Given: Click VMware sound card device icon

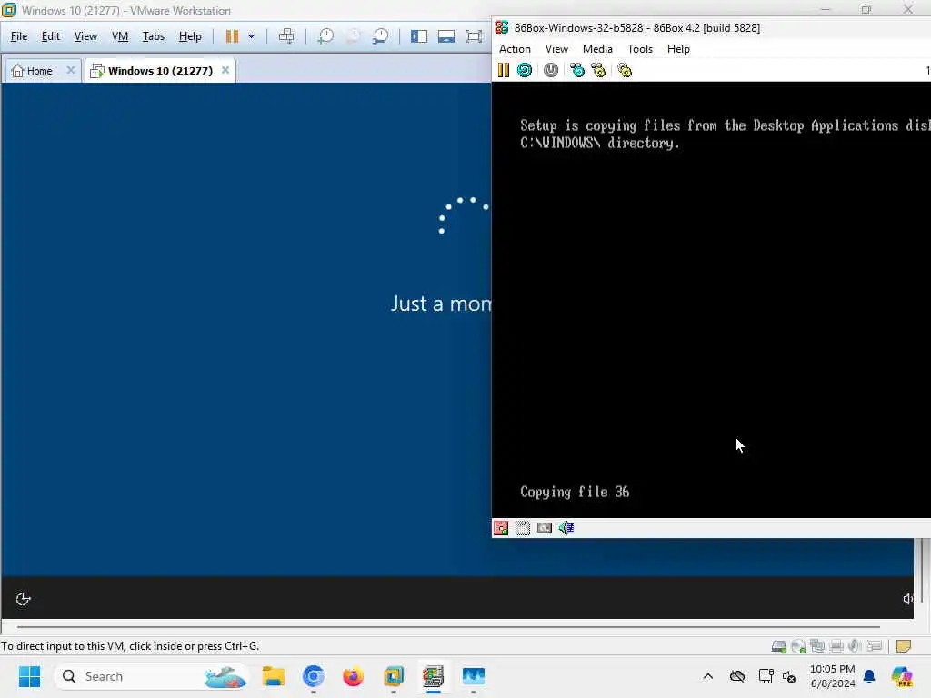Looking at the screenshot, I should tap(855, 646).
